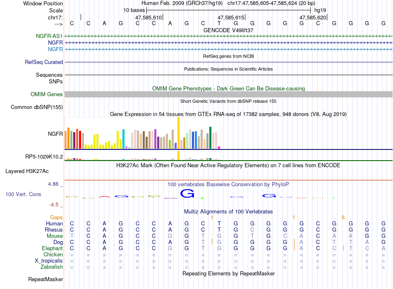The height and width of the screenshot is (289, 393).
Task: Click the RP5-1029K10.2 expression row label
Action: pyautogui.click(x=44, y=156)
